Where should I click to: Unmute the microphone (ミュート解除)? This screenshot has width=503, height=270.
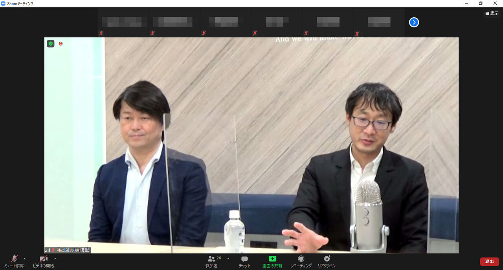tap(14, 261)
